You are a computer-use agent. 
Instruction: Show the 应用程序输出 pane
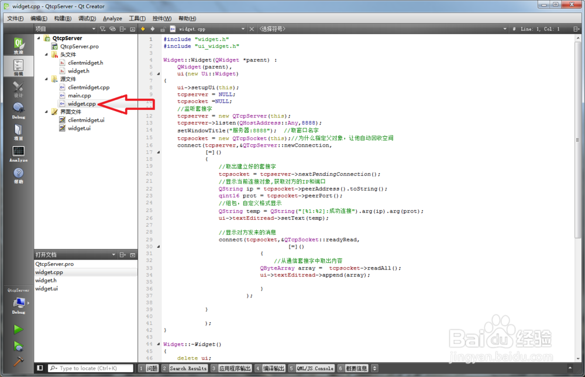231,368
